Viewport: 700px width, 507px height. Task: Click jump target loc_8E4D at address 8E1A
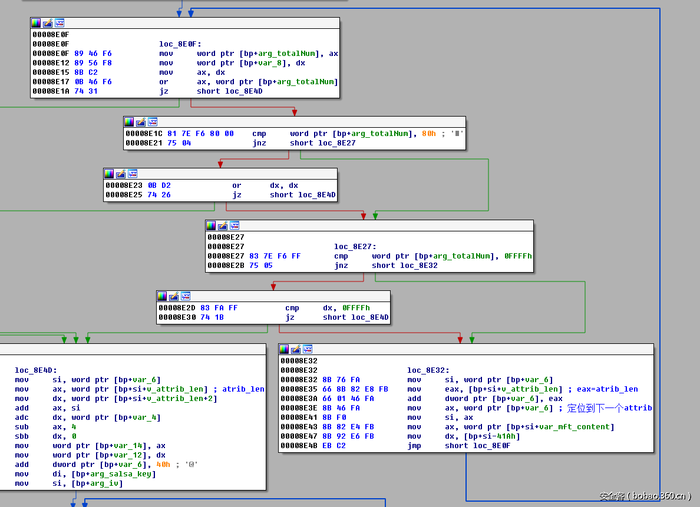coord(243,91)
